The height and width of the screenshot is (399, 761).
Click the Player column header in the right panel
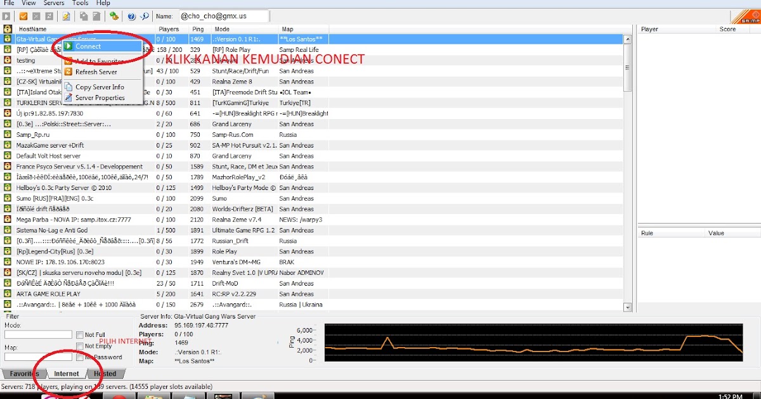[x=677, y=29]
